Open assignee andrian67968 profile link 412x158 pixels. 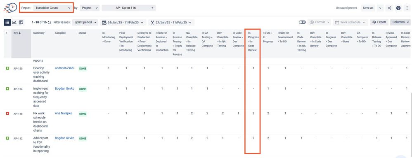click(x=64, y=68)
